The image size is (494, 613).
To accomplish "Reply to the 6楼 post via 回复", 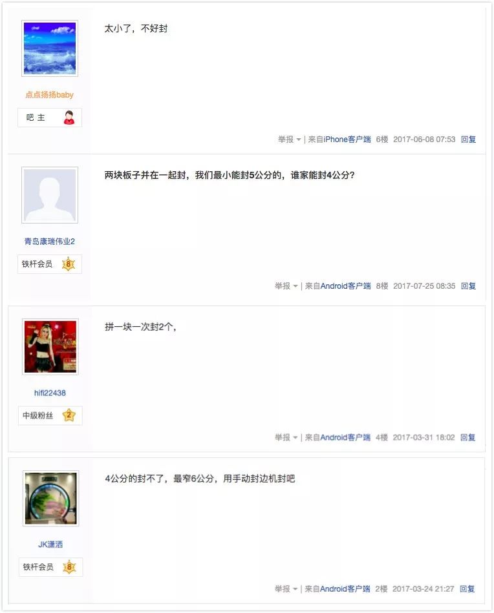I will [x=468, y=139].
